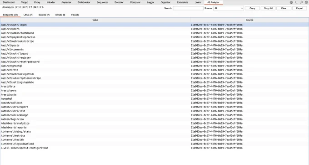Click the Copy All button
Image resolution: width=309 pixels, height=165 pixels.
[268, 8]
